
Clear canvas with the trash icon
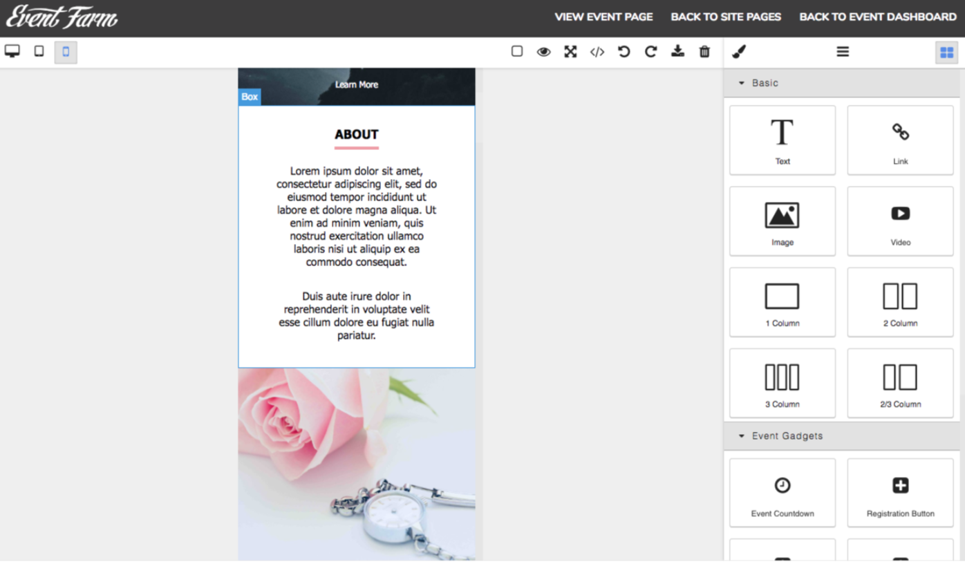(704, 52)
